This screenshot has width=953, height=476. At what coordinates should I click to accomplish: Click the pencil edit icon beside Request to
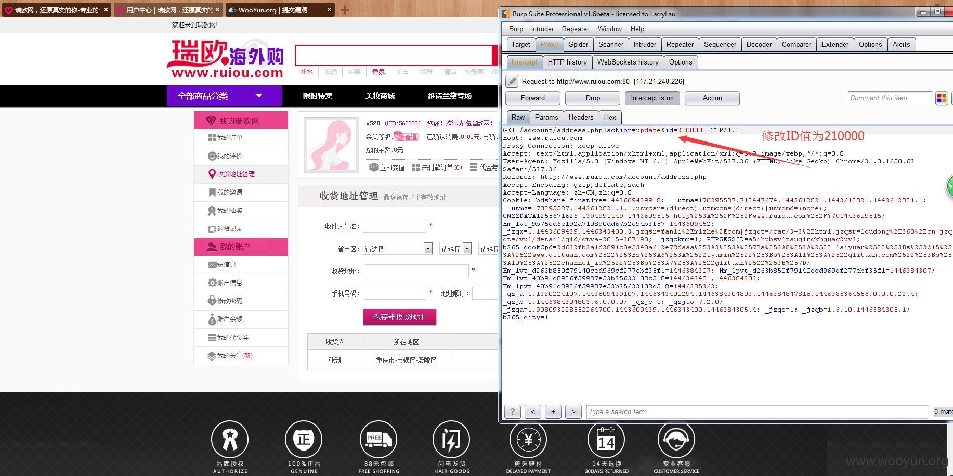tap(512, 81)
